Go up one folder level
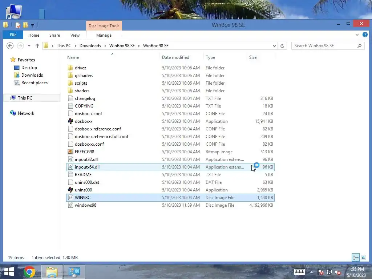This screenshot has width=372, height=279. tap(37, 46)
